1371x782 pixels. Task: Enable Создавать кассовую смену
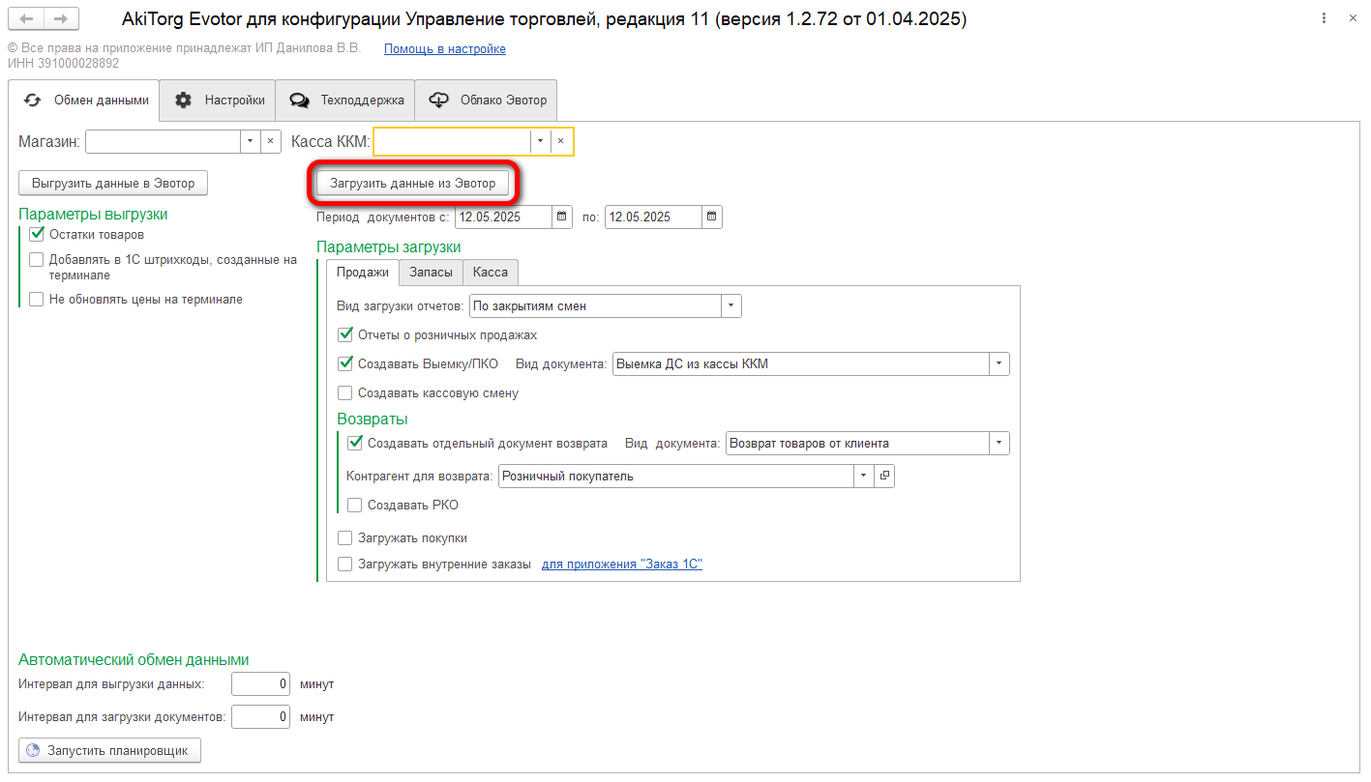click(345, 393)
